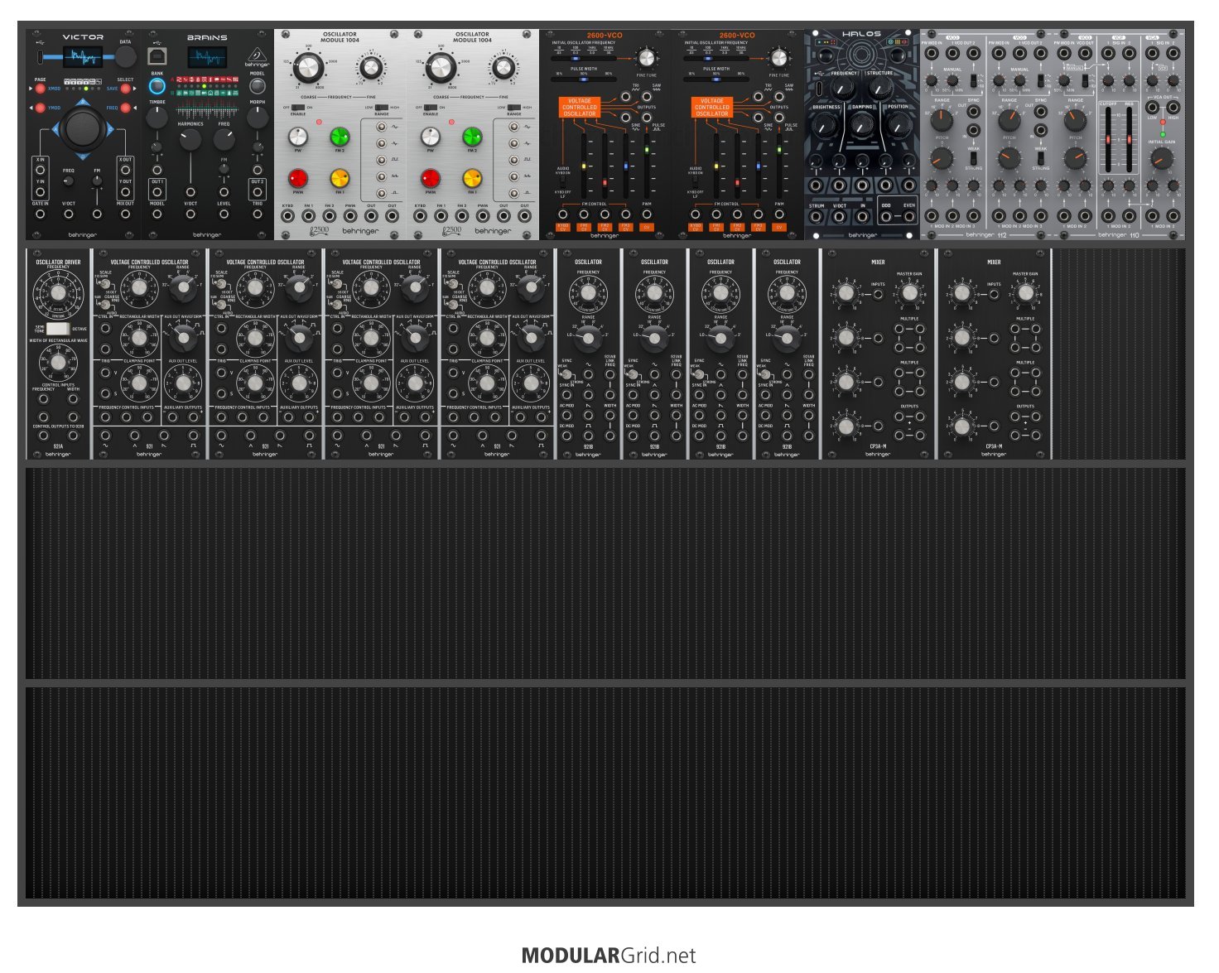Image resolution: width=1219 pixels, height=973 pixels.
Task: Click the STRUM jack on Halos
Action: [x=817, y=217]
